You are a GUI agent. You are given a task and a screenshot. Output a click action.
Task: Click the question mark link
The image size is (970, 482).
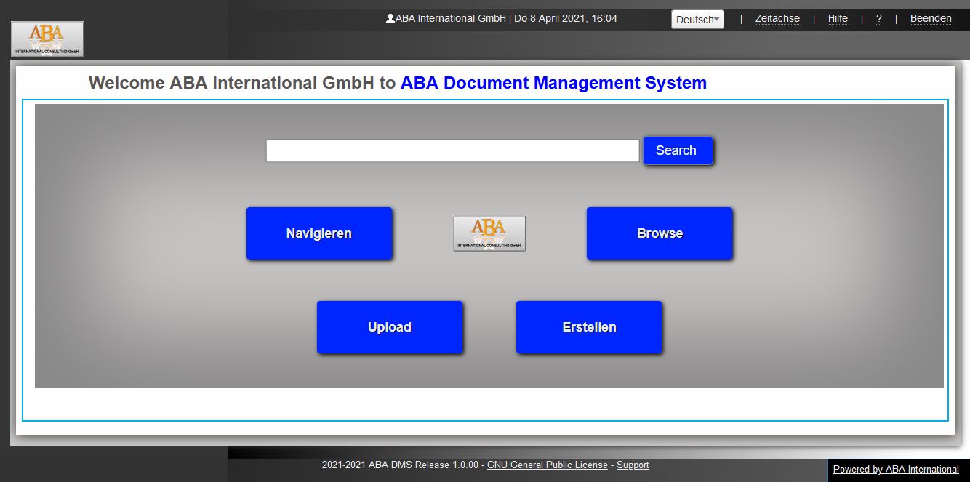(x=879, y=19)
